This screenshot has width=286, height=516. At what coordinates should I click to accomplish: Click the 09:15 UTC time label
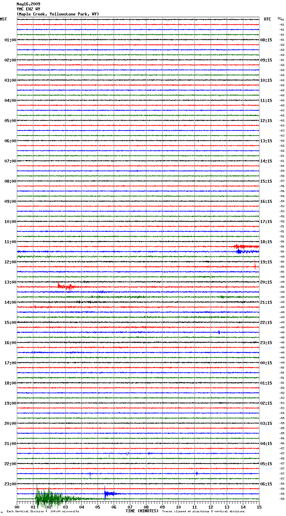point(266,60)
